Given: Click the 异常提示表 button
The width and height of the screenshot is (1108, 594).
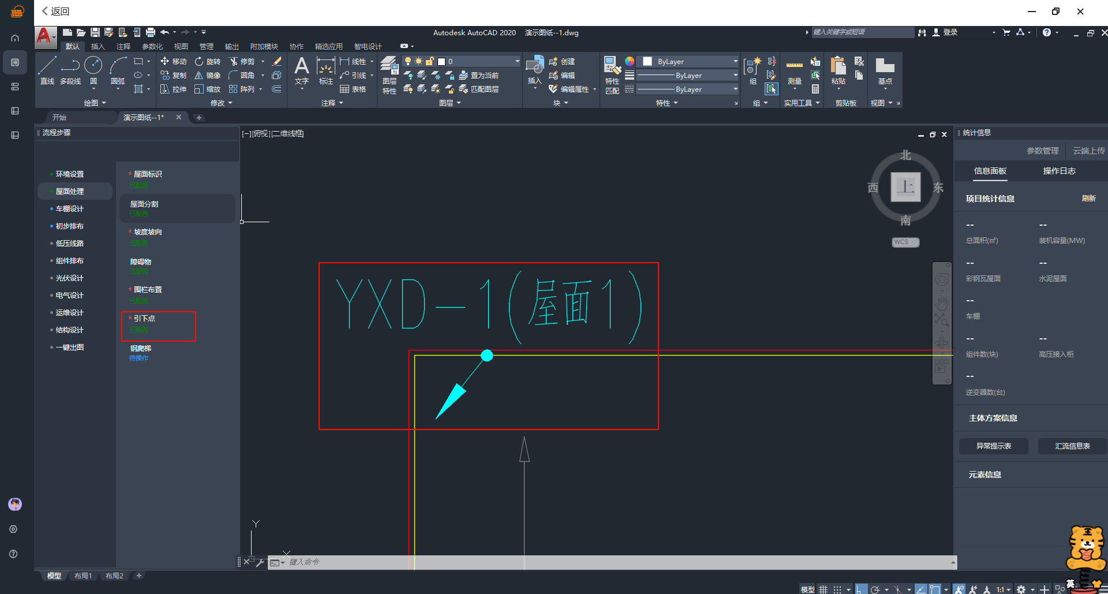Looking at the screenshot, I should coord(993,446).
